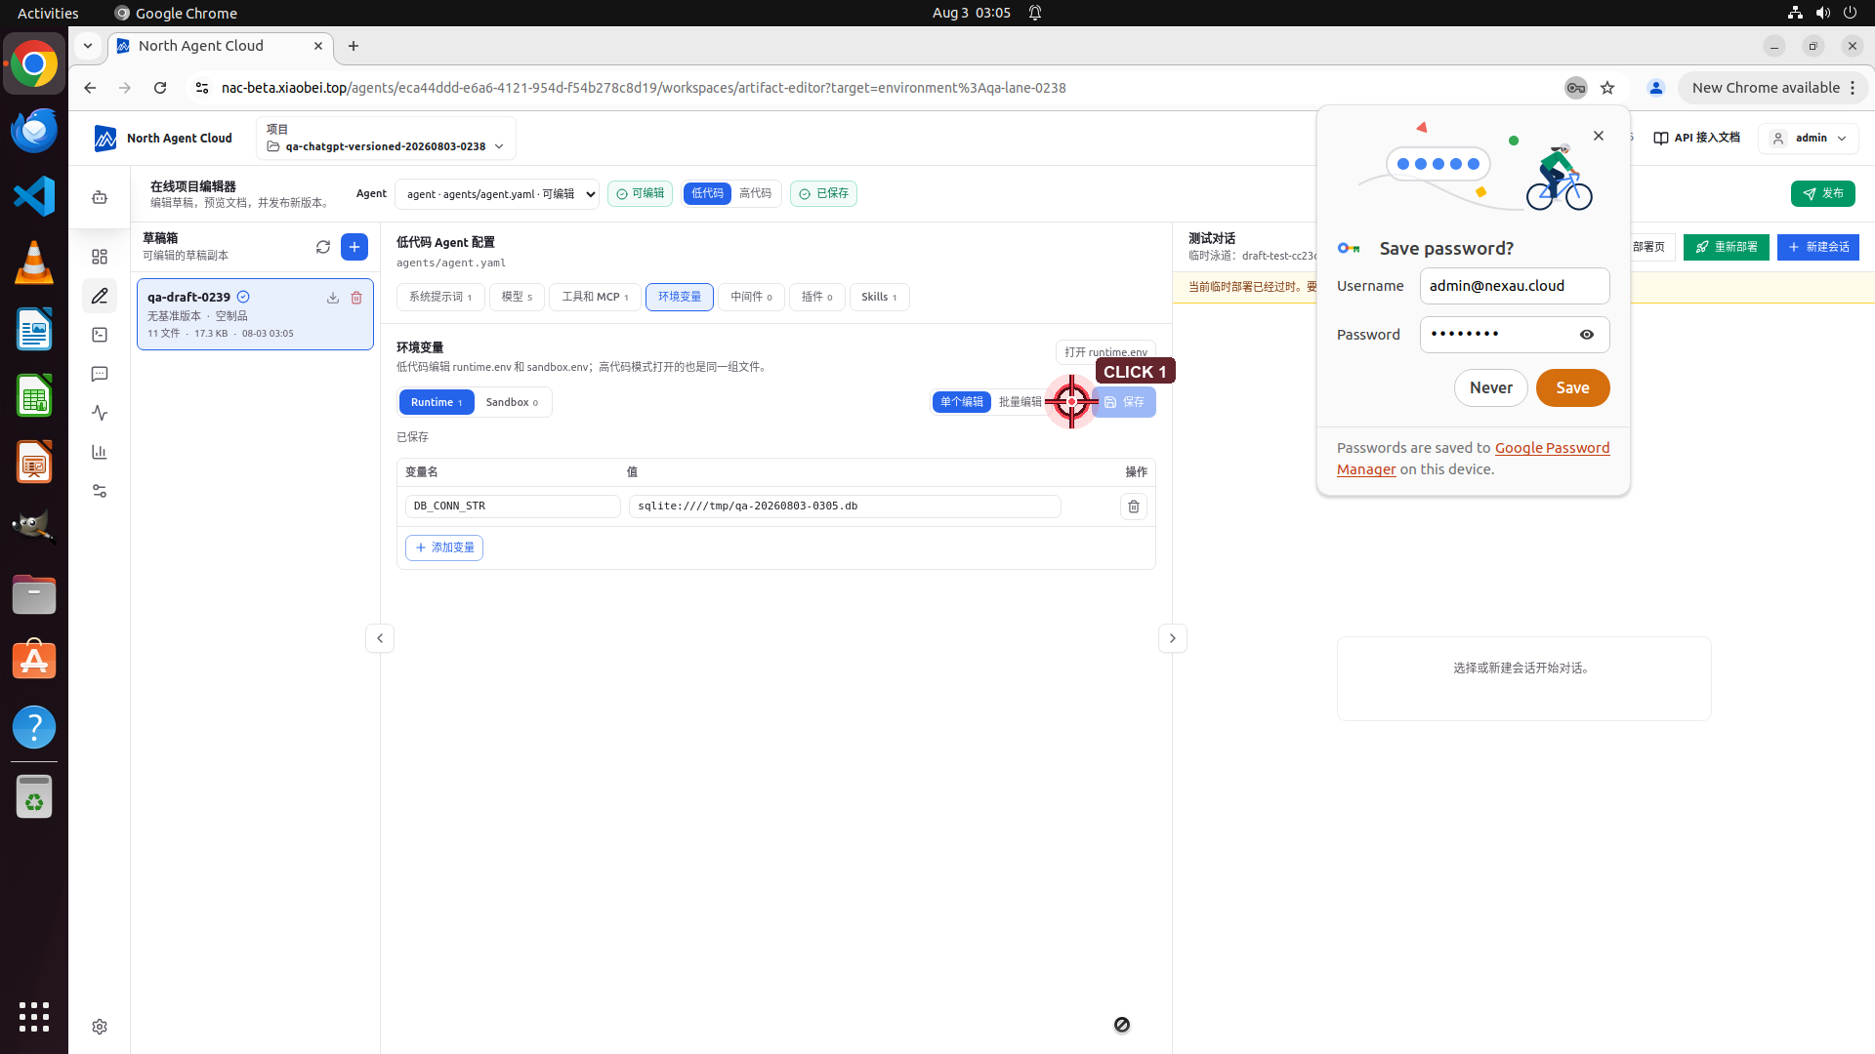Show the saved password with eye icon
Screen dimensions: 1875x1054
click(x=1587, y=335)
